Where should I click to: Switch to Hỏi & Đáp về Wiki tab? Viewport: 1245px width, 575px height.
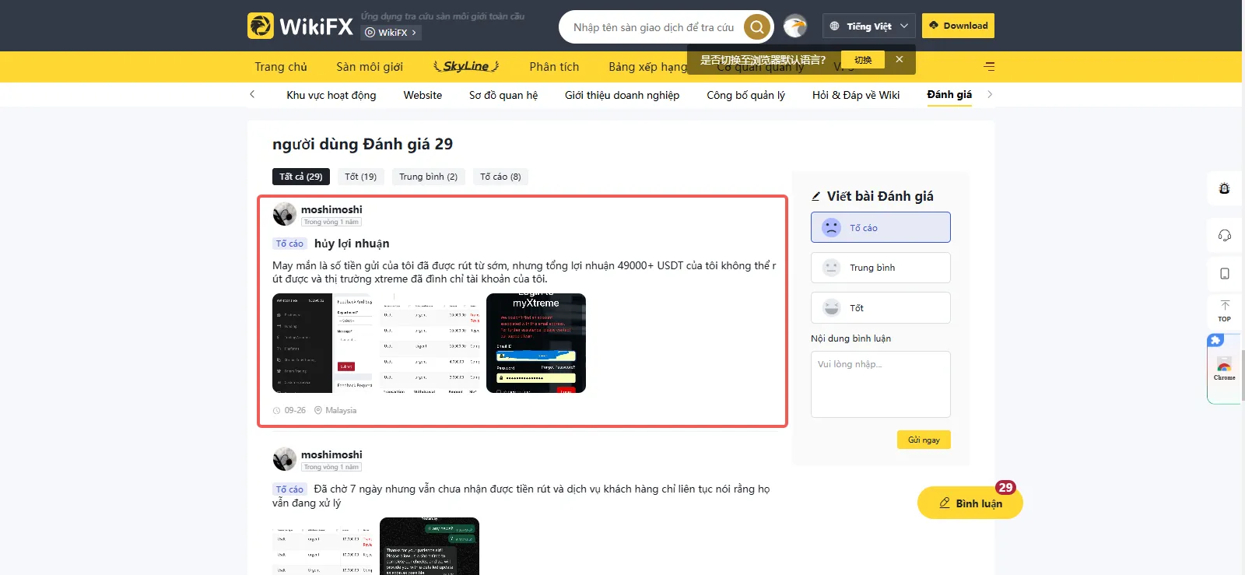click(856, 95)
